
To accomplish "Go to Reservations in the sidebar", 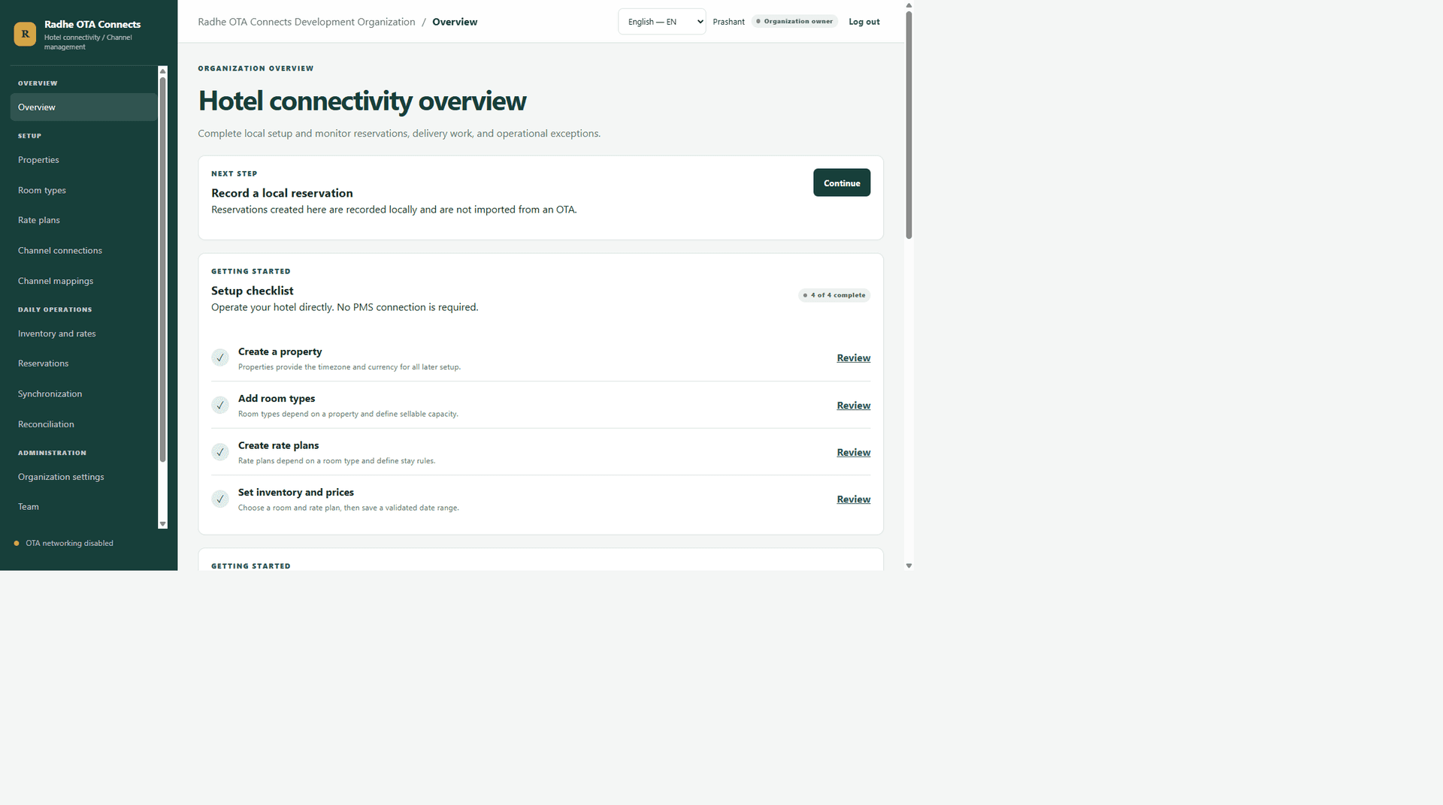I will point(83,363).
